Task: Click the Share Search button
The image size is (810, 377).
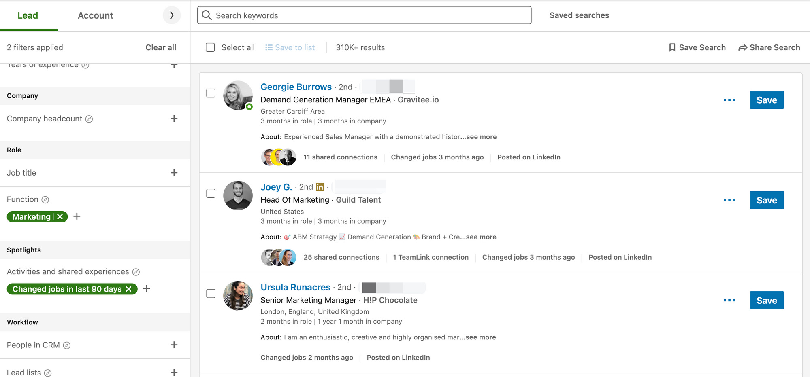Action: coord(769,47)
